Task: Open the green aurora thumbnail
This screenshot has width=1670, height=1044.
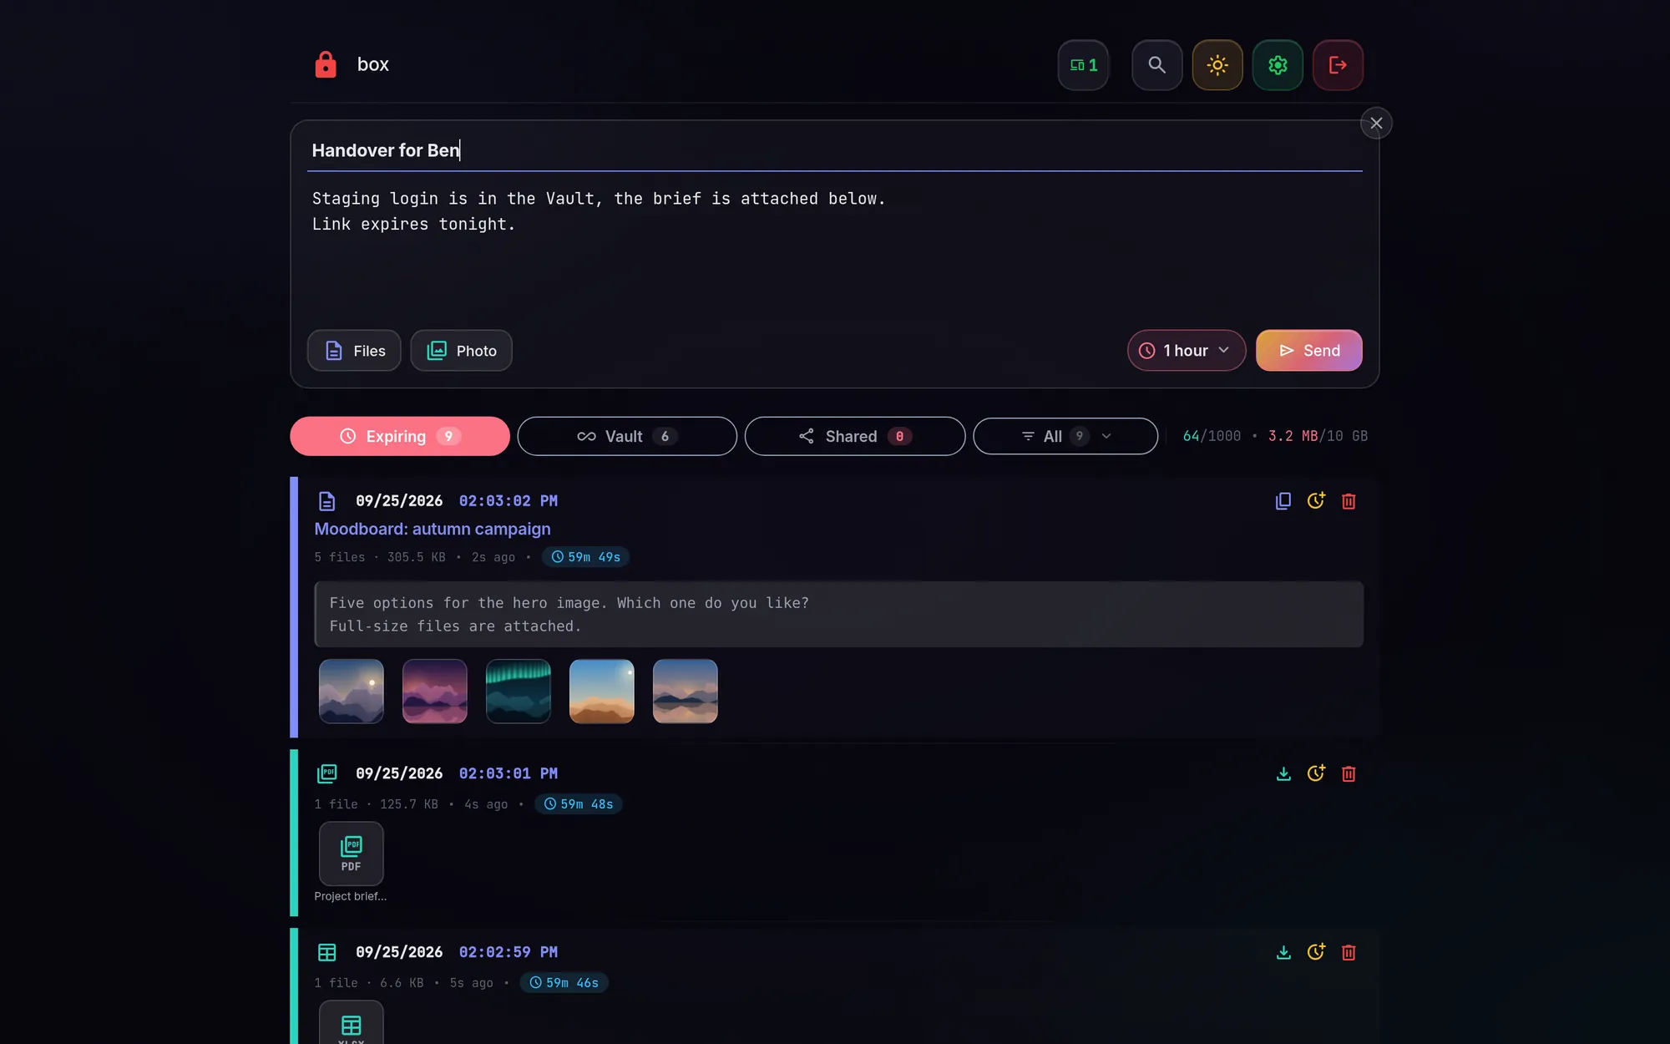Action: point(519,692)
